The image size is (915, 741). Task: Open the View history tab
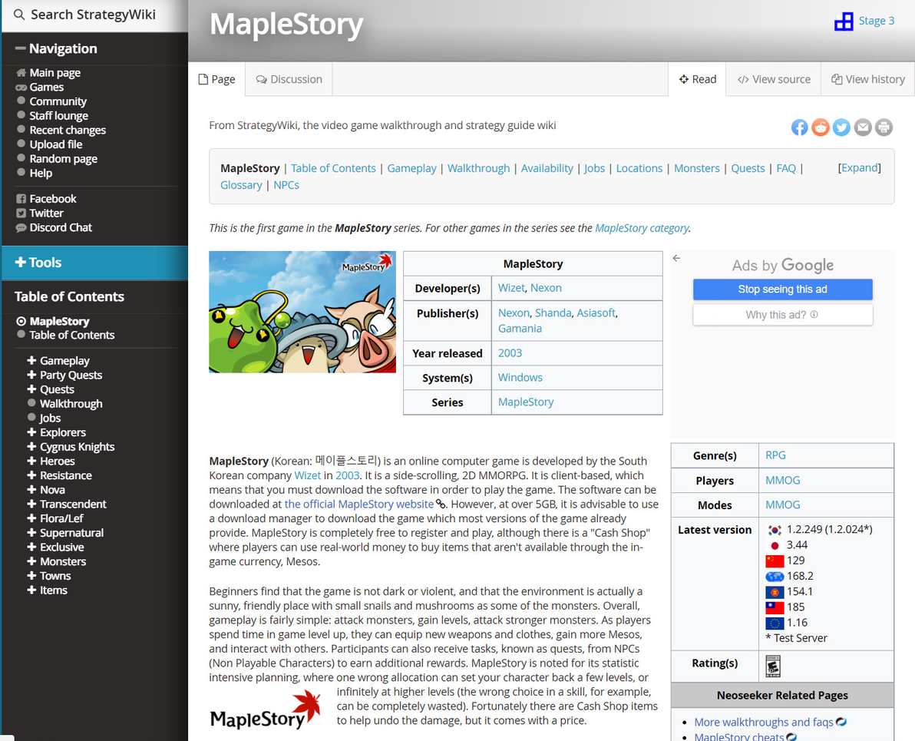pos(868,79)
